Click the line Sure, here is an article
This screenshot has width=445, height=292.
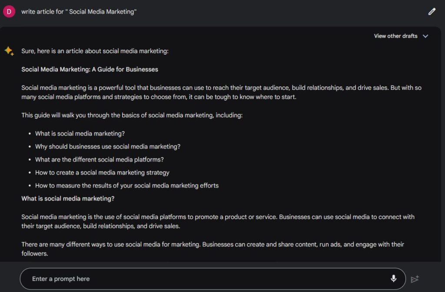(95, 51)
